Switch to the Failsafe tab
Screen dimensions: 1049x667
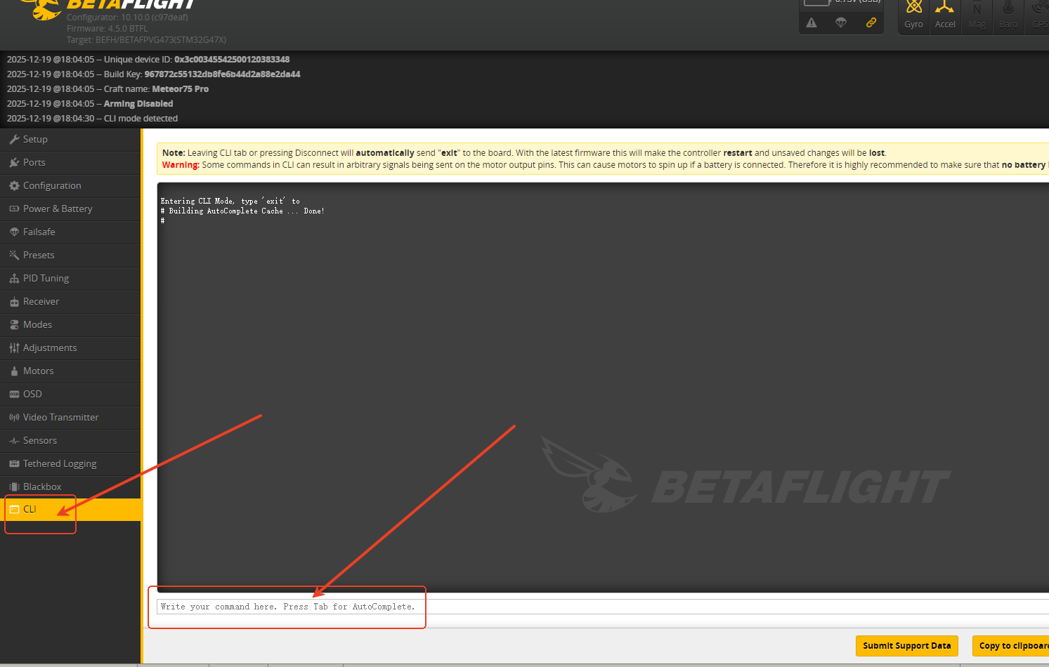pyautogui.click(x=70, y=232)
